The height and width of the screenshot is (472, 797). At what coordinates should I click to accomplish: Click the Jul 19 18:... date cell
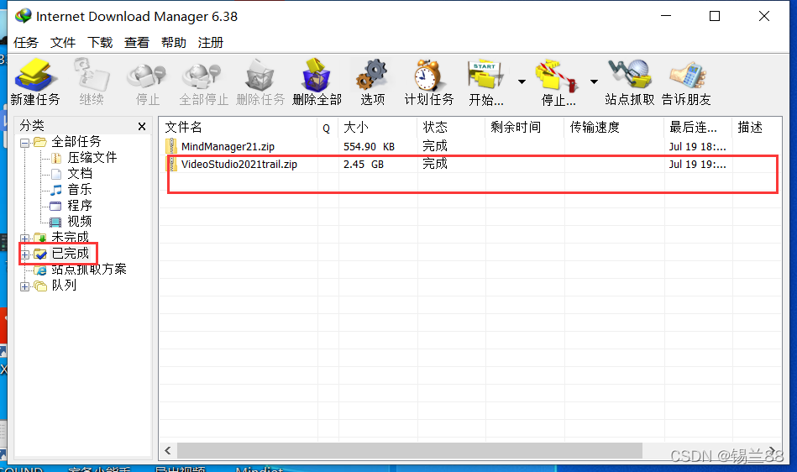pos(697,147)
